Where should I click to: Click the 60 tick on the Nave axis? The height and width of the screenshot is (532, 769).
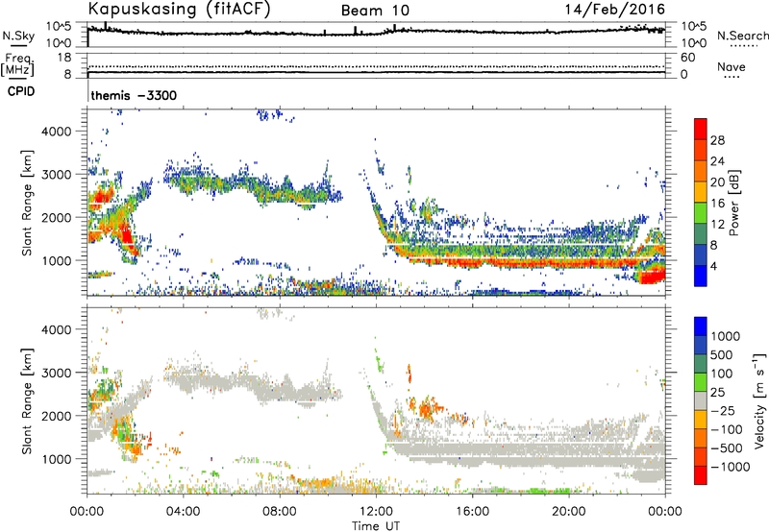tap(687, 58)
